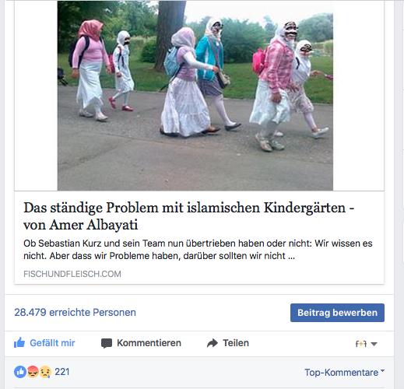Click the Teilen share arrow icon
Image resolution: width=404 pixels, height=389 pixels.
click(x=213, y=343)
